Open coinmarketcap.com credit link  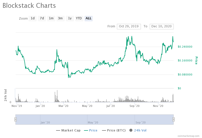point(188,136)
